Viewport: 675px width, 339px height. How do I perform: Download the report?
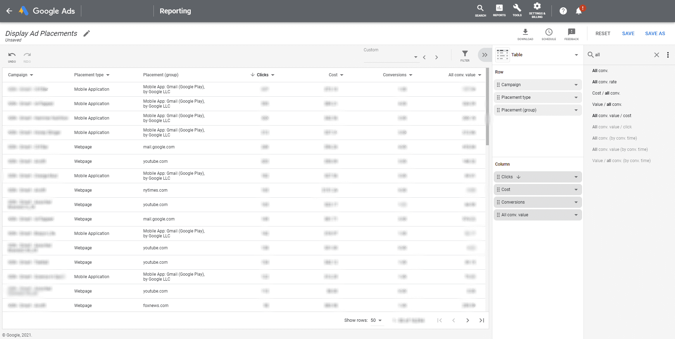(x=525, y=33)
